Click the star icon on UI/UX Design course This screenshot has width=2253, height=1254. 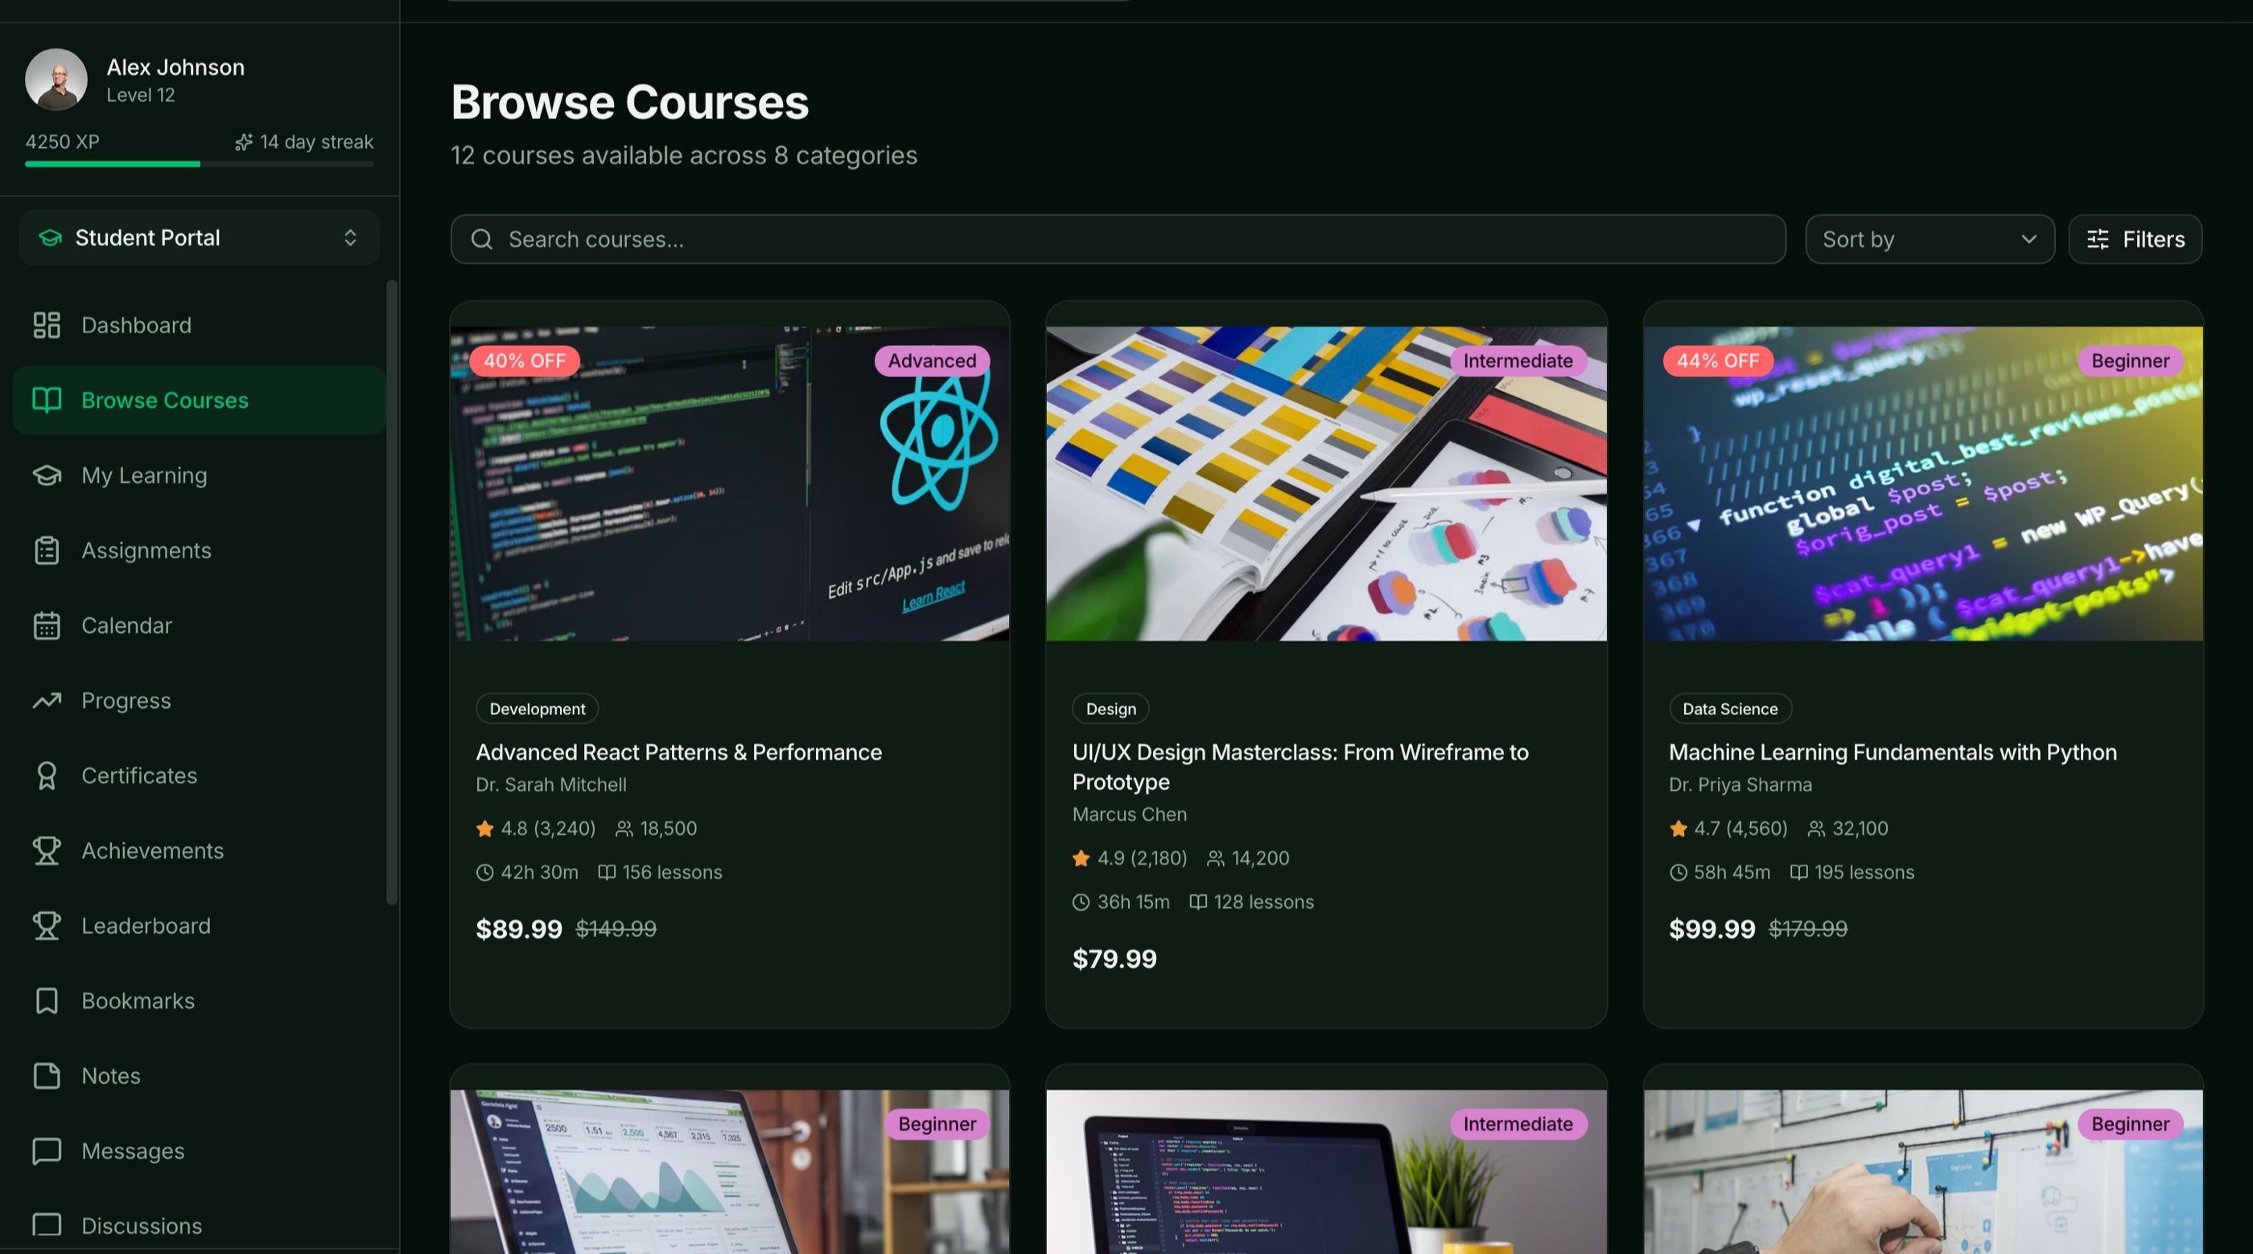pyautogui.click(x=1081, y=859)
